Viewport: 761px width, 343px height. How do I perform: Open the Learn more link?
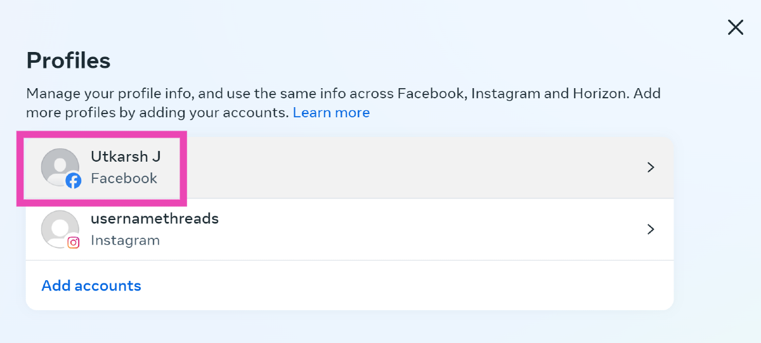331,113
